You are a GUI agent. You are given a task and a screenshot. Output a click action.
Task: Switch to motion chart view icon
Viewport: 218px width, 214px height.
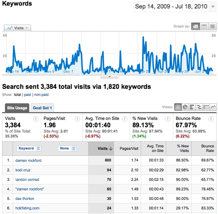tap(213, 107)
